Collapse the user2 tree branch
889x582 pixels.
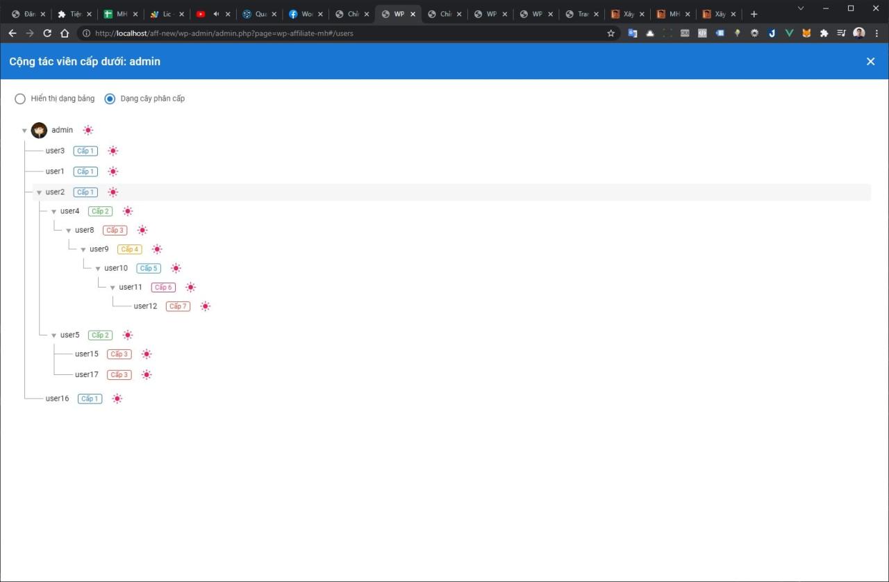tap(39, 192)
